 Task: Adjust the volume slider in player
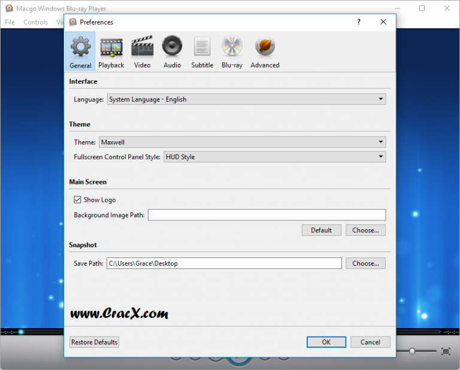coord(412,351)
